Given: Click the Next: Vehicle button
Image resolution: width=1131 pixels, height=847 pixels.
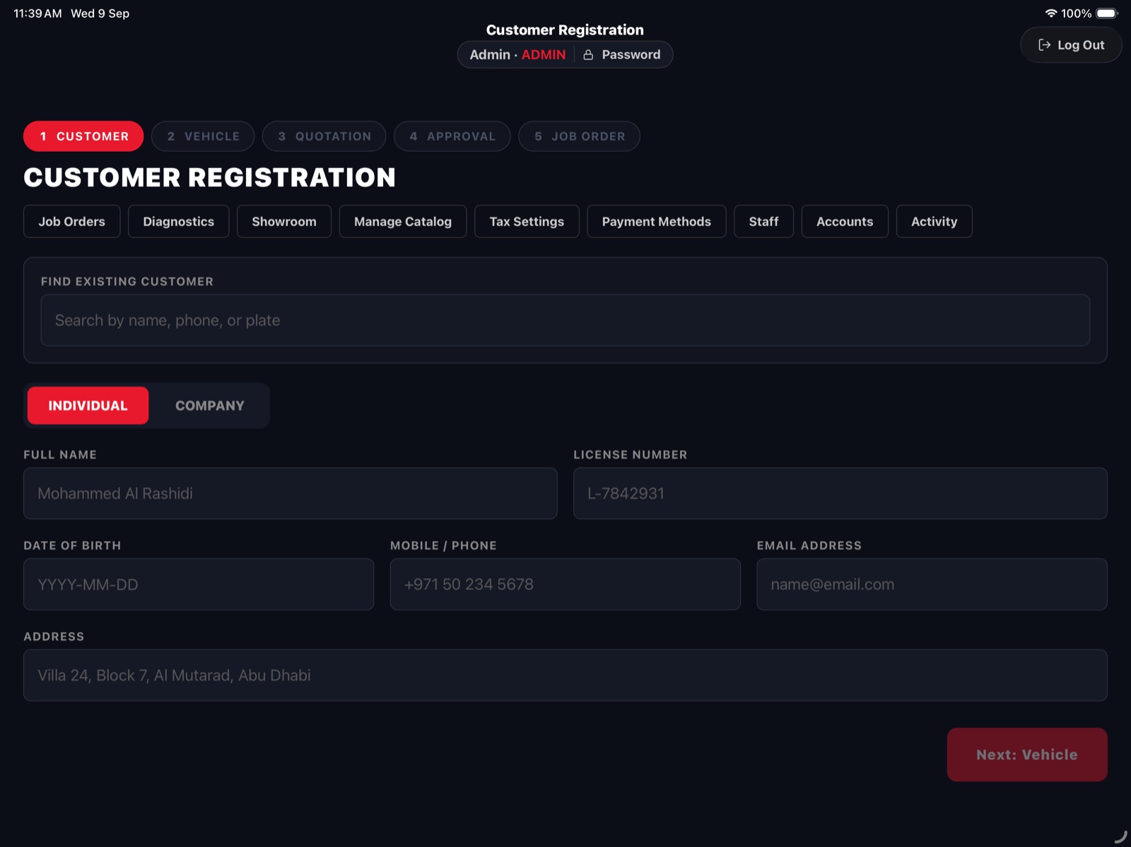Looking at the screenshot, I should coord(1027,754).
